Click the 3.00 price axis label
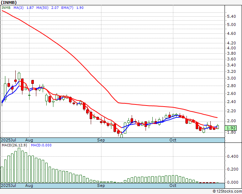This screenshot has height=194, width=242. click(231, 78)
